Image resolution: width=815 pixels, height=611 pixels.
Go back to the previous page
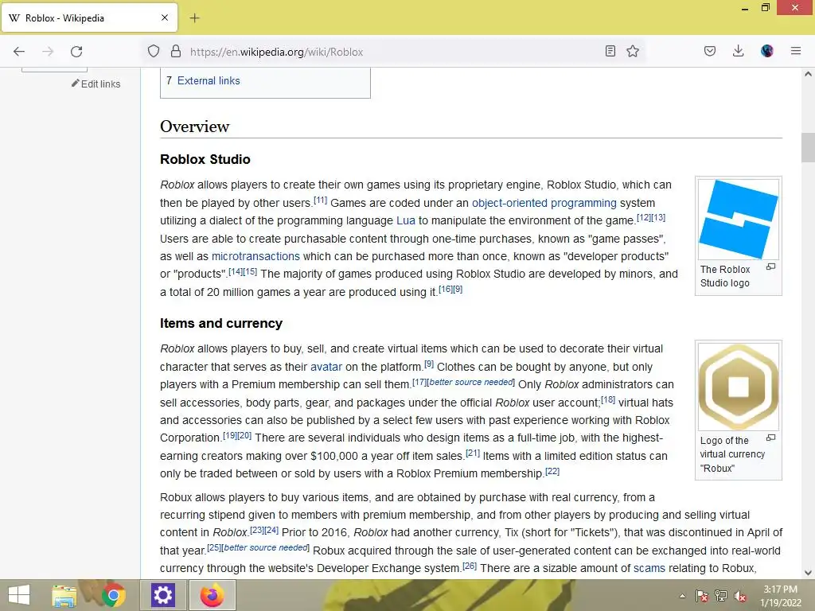click(x=19, y=52)
